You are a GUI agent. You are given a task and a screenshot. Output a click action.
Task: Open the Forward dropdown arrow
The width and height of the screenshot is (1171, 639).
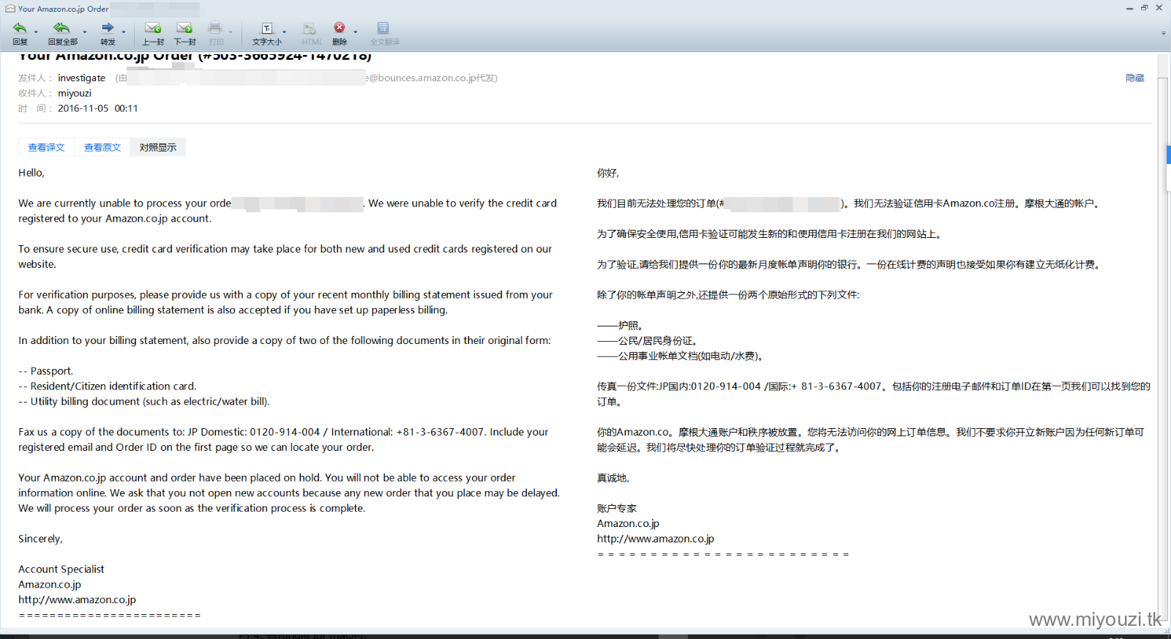point(124,32)
